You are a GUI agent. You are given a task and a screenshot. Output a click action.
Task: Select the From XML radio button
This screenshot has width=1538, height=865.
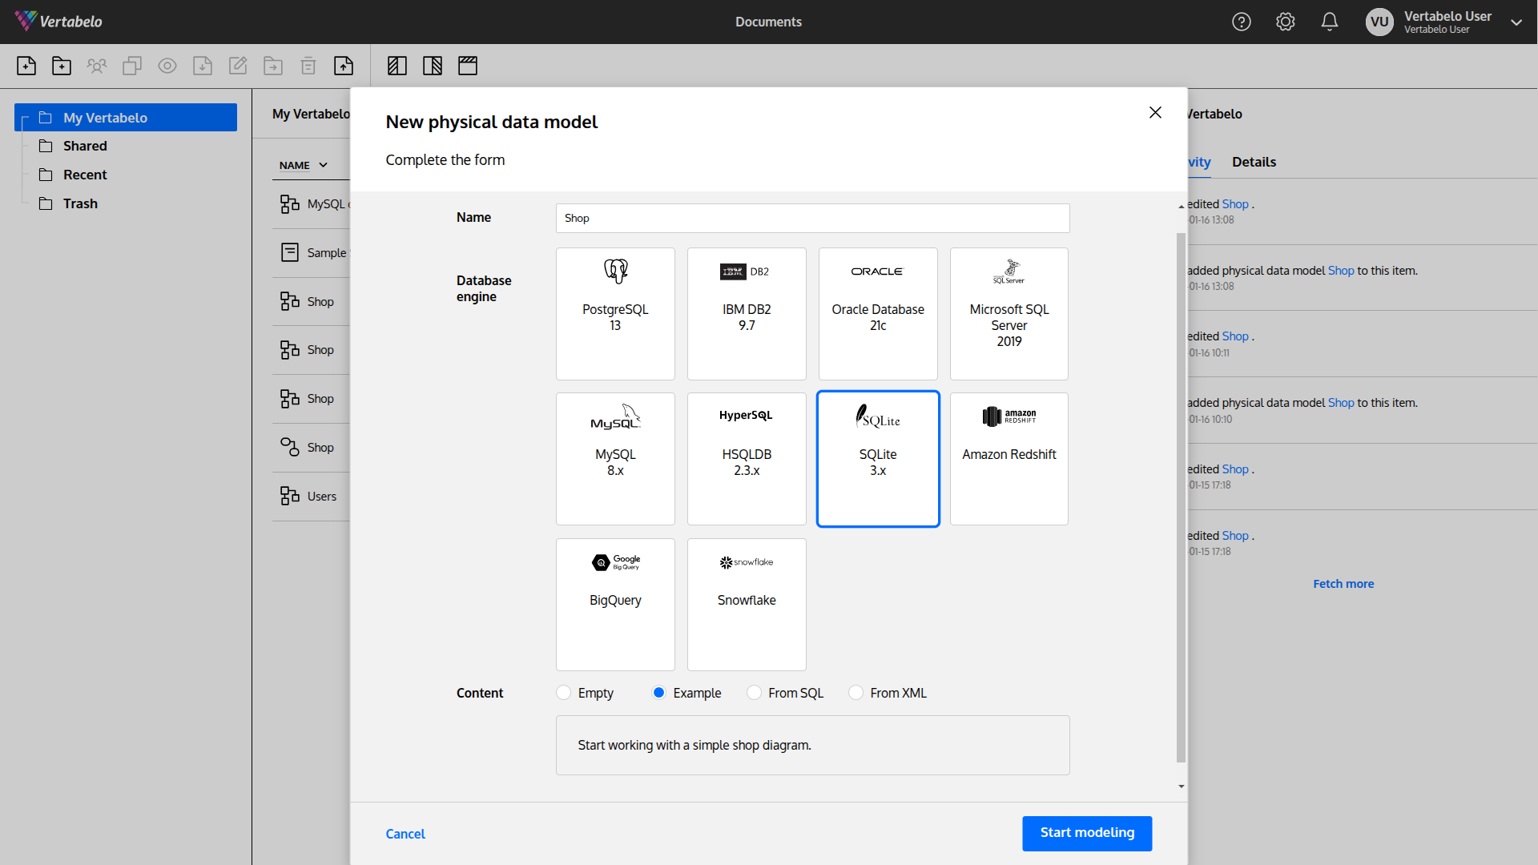(x=856, y=693)
